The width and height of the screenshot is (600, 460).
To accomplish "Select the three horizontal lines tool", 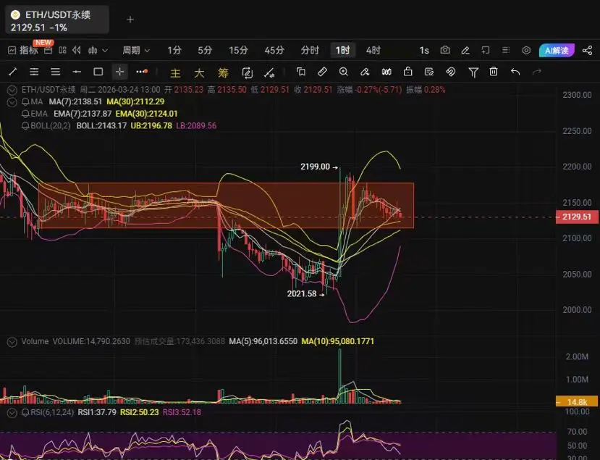I will pyautogui.click(x=56, y=72).
